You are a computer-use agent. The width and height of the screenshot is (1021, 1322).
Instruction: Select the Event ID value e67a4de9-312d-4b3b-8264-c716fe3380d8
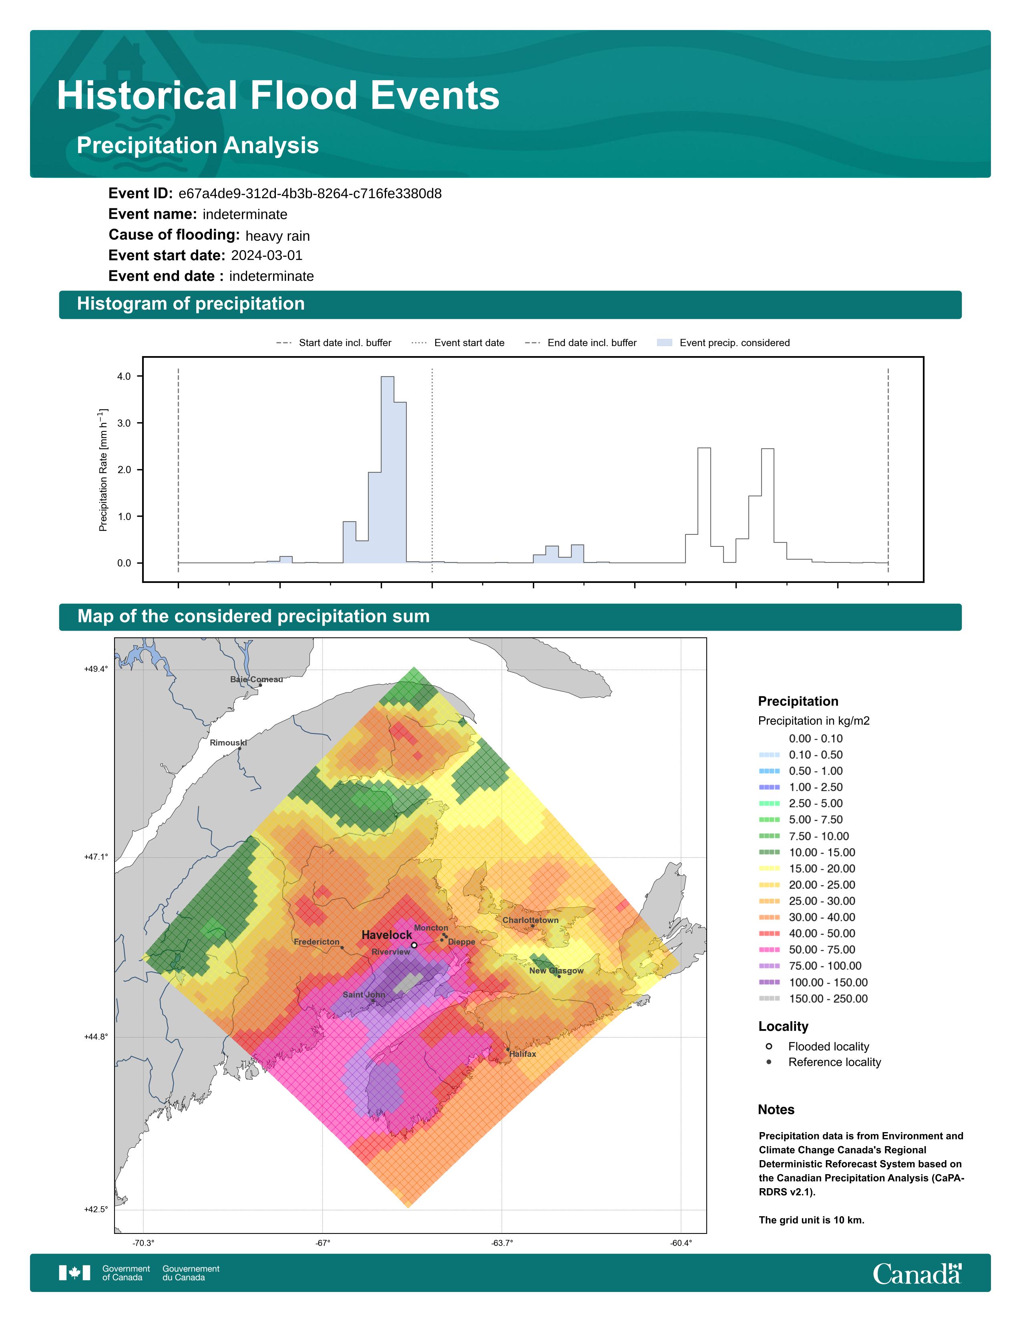(310, 194)
